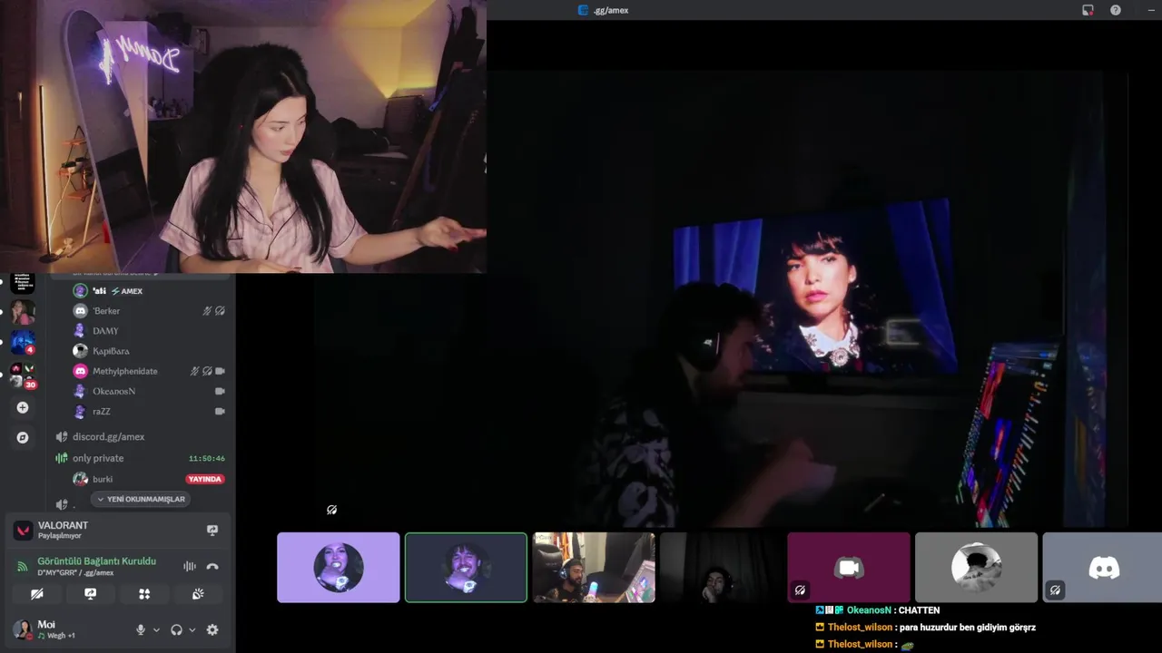Open the gray tile with white-cap avatar
This screenshot has height=653, width=1162.
(977, 568)
